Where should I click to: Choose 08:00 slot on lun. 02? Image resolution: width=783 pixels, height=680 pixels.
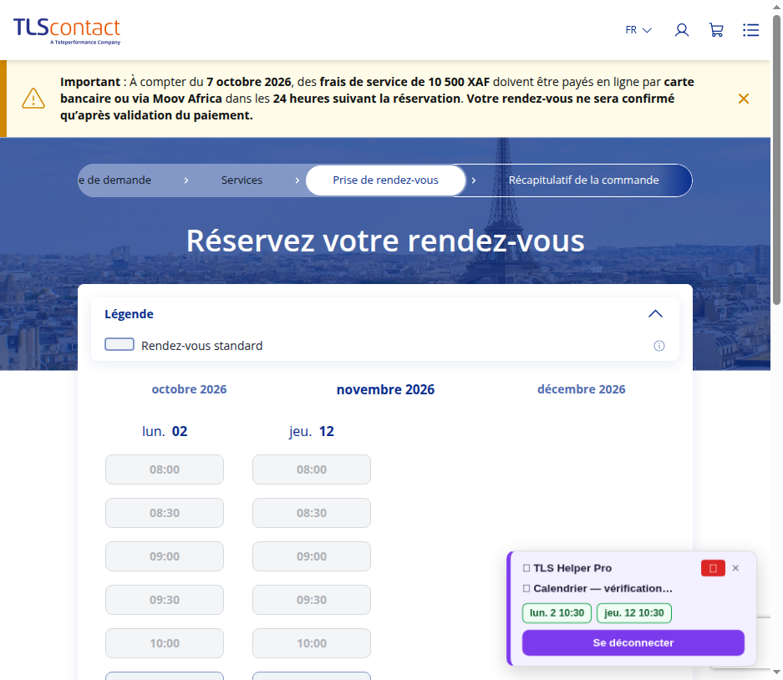point(165,469)
